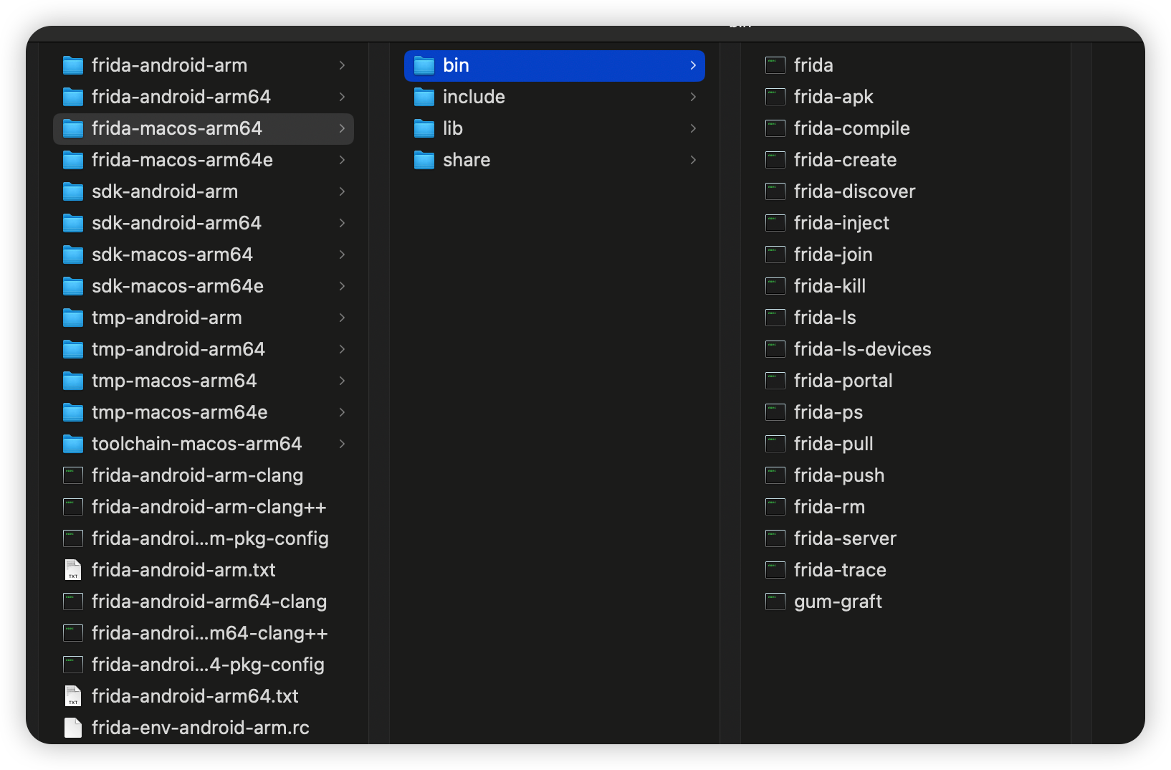Click the sdk-android-arm folder icon
Screen dimensions: 1171x770
coord(73,191)
